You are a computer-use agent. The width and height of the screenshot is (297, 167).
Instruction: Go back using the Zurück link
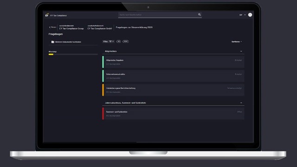click(x=52, y=27)
